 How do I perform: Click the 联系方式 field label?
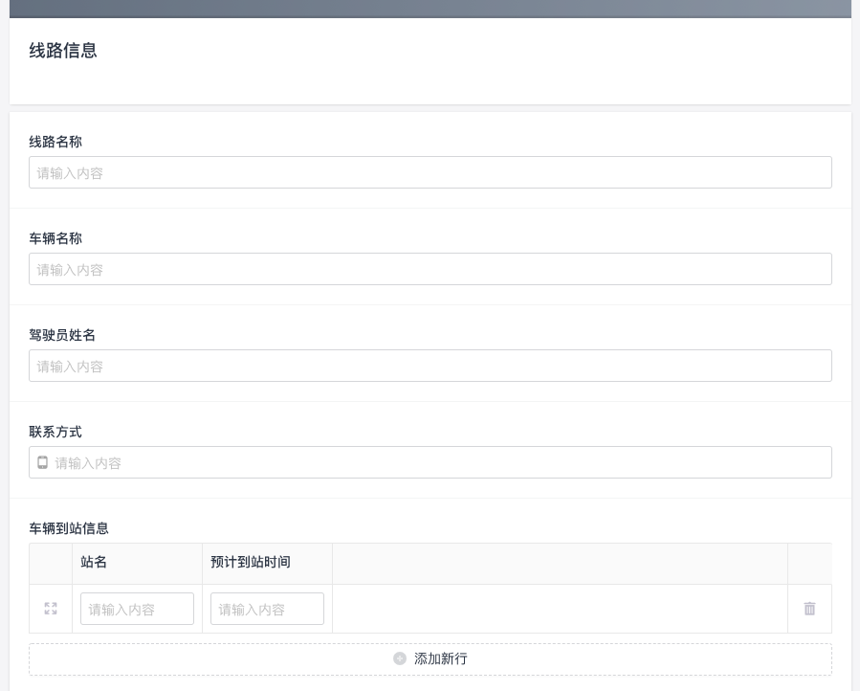[x=55, y=432]
